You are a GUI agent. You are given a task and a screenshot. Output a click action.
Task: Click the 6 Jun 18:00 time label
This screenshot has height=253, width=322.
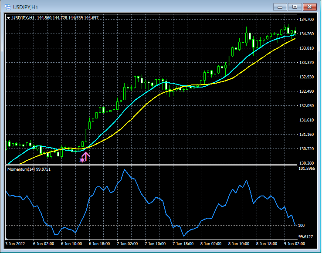pyautogui.click(x=99, y=244)
